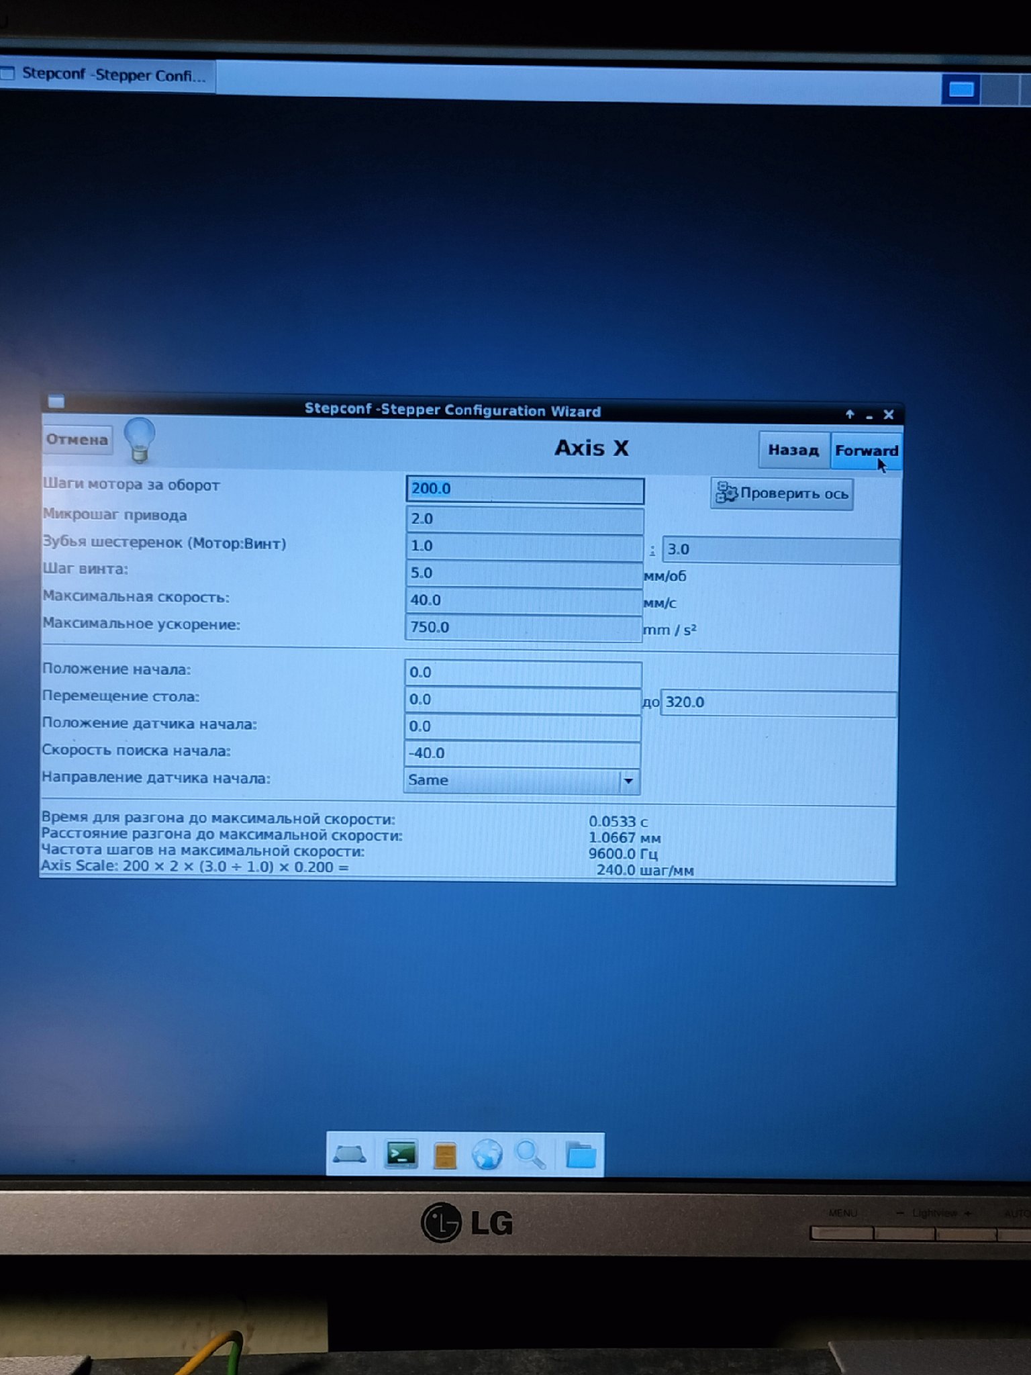Screen dimensions: 1031x1375
Task: Click the Шаг винта field 5.0
Action: click(524, 573)
